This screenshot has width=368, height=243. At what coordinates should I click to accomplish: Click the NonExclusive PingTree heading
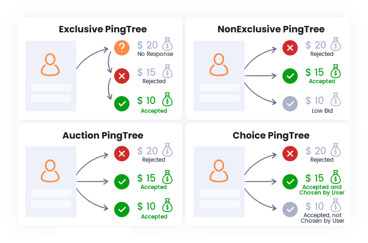[x=271, y=30]
